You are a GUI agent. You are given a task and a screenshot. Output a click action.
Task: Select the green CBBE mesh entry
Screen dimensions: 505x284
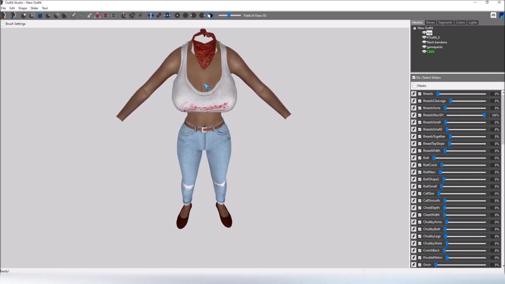430,52
